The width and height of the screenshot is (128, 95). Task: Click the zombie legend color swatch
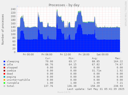coord(4,71)
